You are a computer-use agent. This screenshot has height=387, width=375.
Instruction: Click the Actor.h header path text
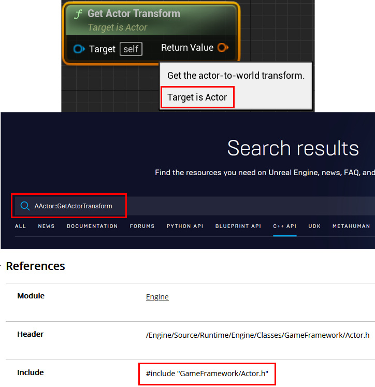tap(257, 335)
